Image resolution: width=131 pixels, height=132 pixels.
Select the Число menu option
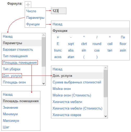pos(31,11)
